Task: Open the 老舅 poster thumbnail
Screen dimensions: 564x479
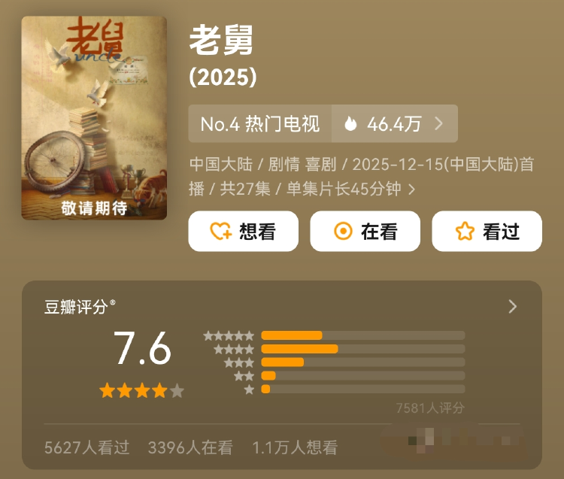Action: coord(94,118)
